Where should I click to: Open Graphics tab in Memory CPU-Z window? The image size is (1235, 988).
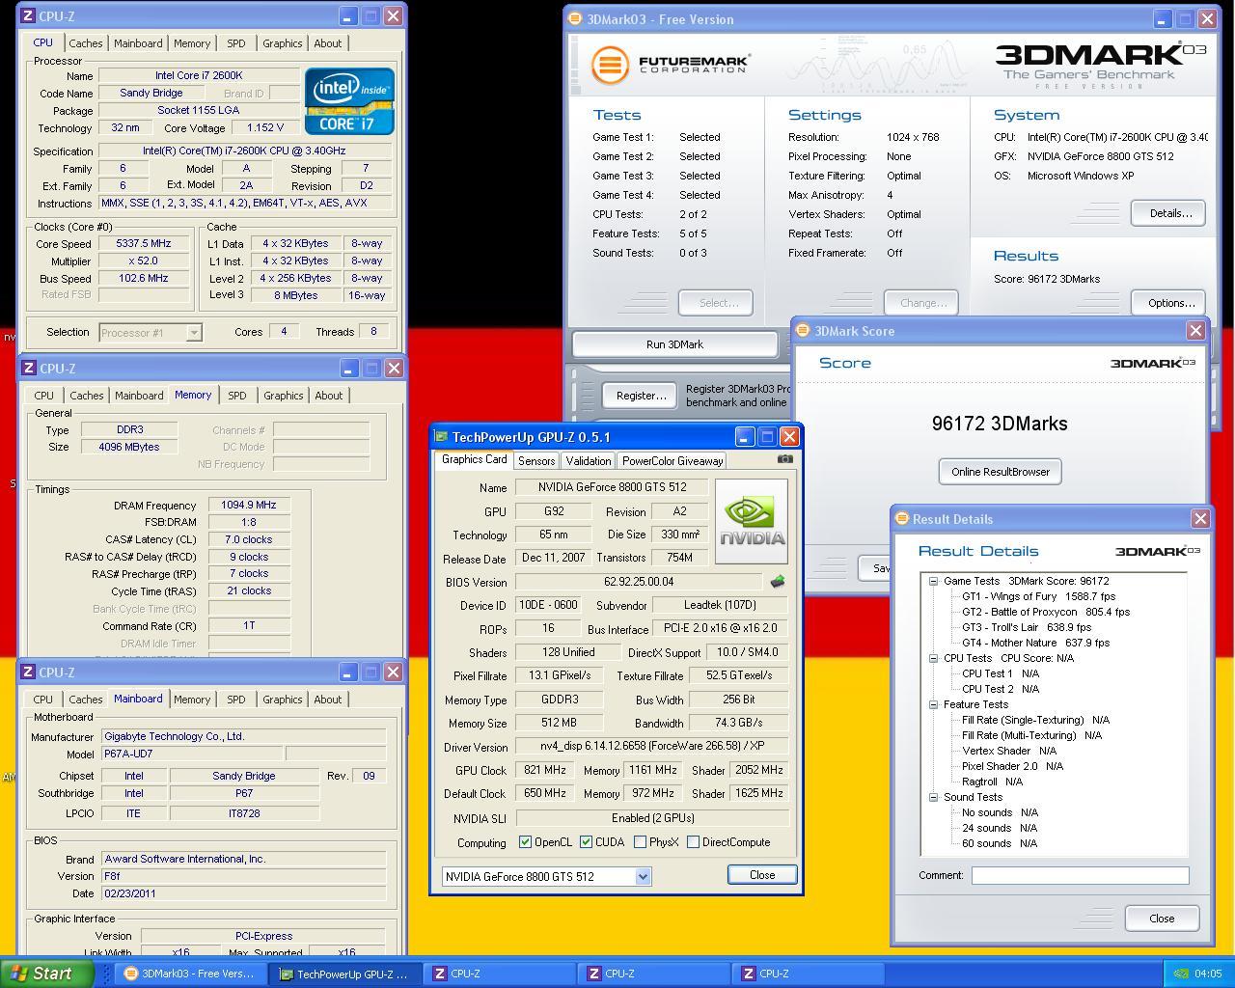(x=283, y=396)
